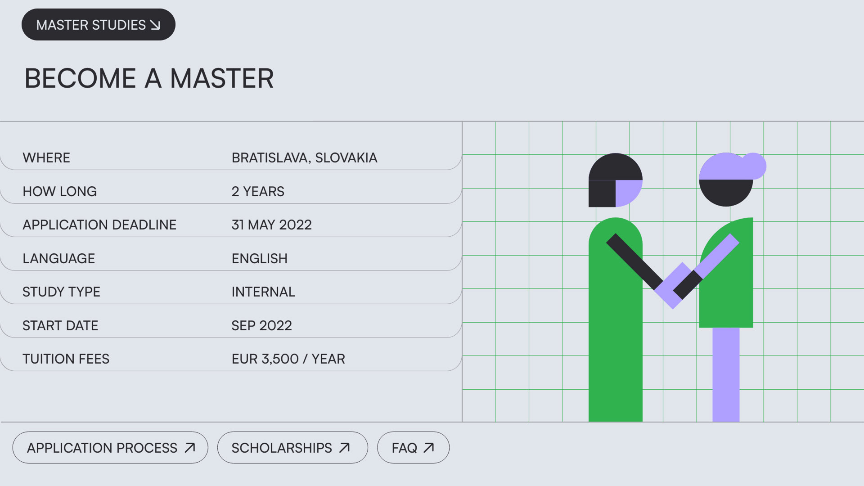Screen dimensions: 864x486
Task: Click the Language row label
Action: [x=58, y=259]
